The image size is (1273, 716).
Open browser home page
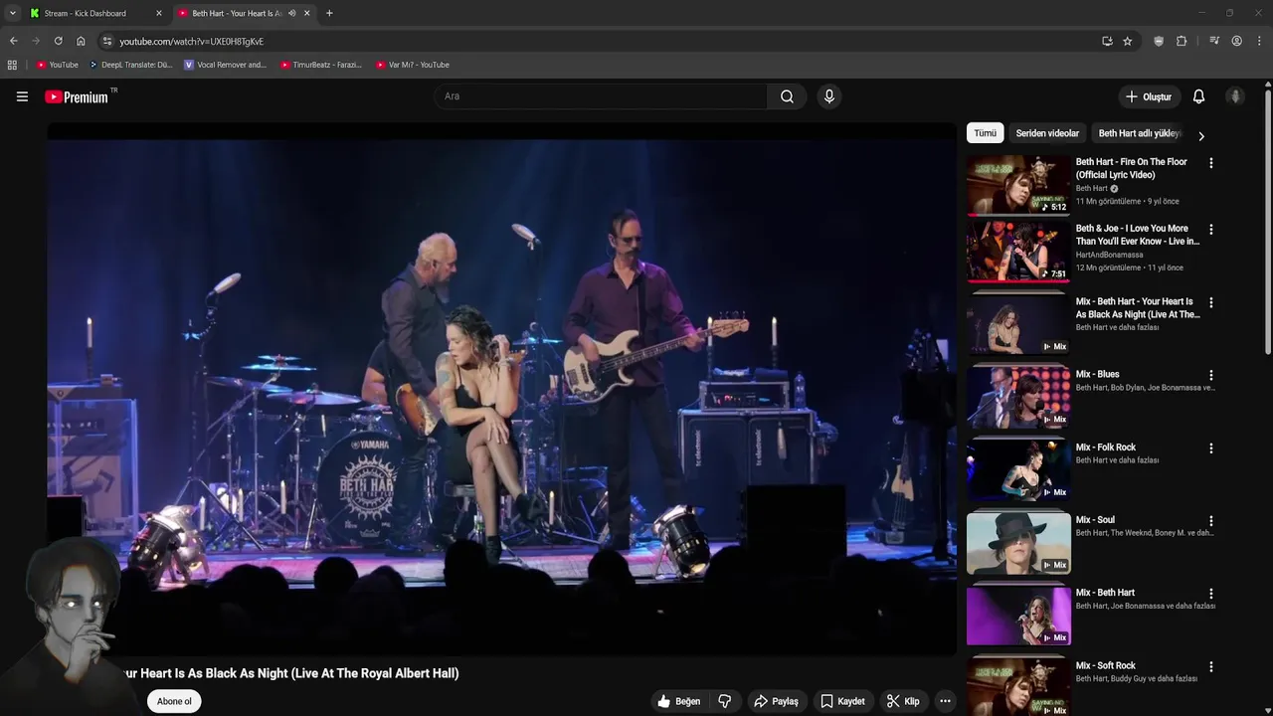[81, 41]
